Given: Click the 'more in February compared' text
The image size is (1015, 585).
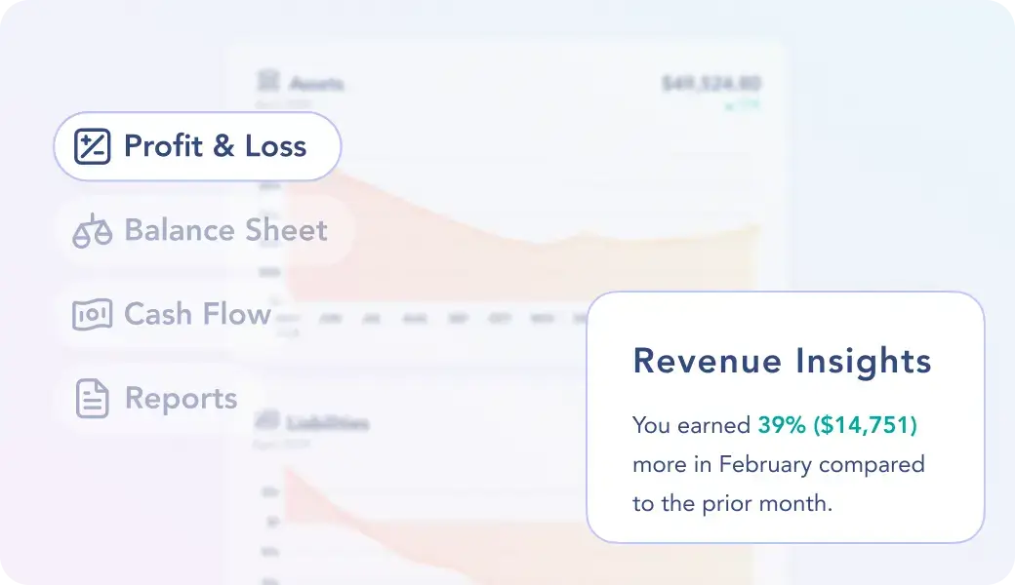Looking at the screenshot, I should [x=778, y=464].
